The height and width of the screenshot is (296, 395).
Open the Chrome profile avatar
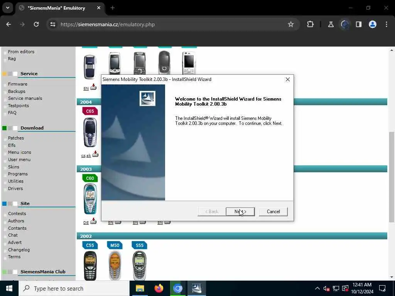point(373,24)
